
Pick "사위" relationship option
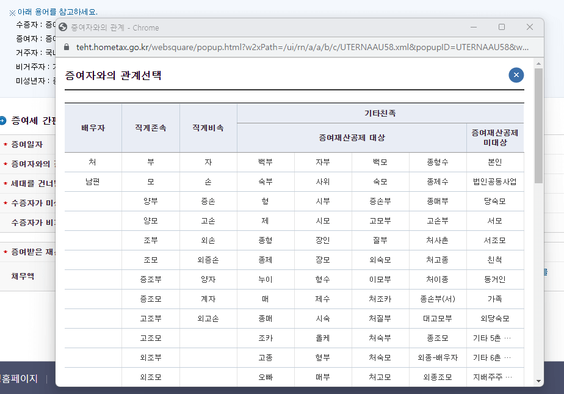(323, 181)
